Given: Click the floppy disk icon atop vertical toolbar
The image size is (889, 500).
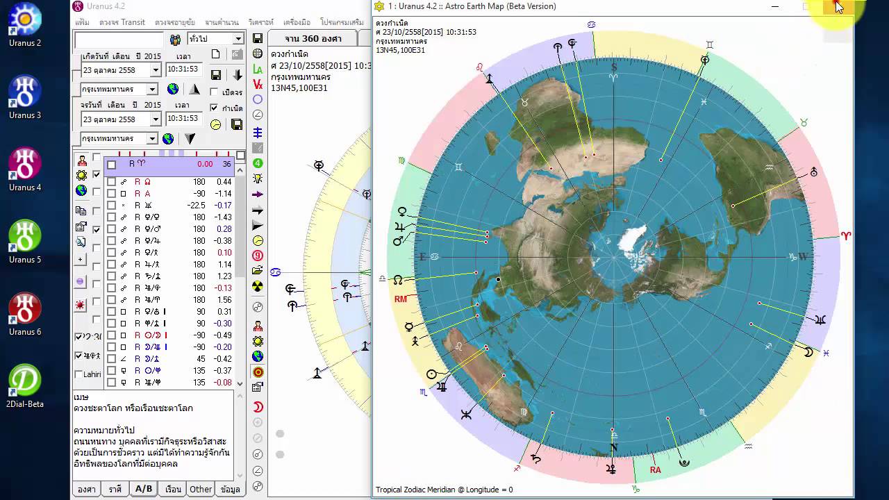Looking at the screenshot, I should (x=258, y=39).
